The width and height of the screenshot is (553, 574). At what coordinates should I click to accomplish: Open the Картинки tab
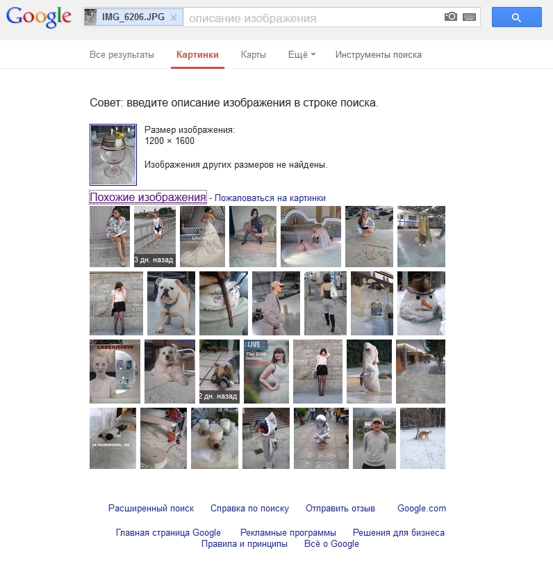pos(197,55)
